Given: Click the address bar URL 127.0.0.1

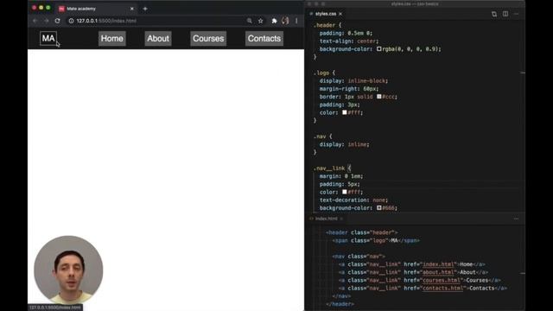Looking at the screenshot, I should pyautogui.click(x=106, y=21).
